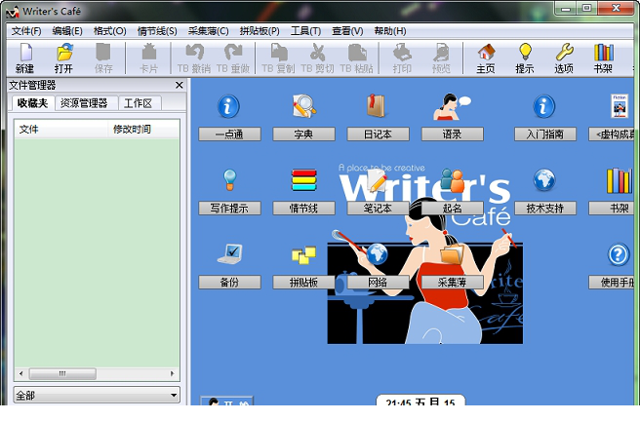Click the 一点通 info icon on desktop

[228, 106]
